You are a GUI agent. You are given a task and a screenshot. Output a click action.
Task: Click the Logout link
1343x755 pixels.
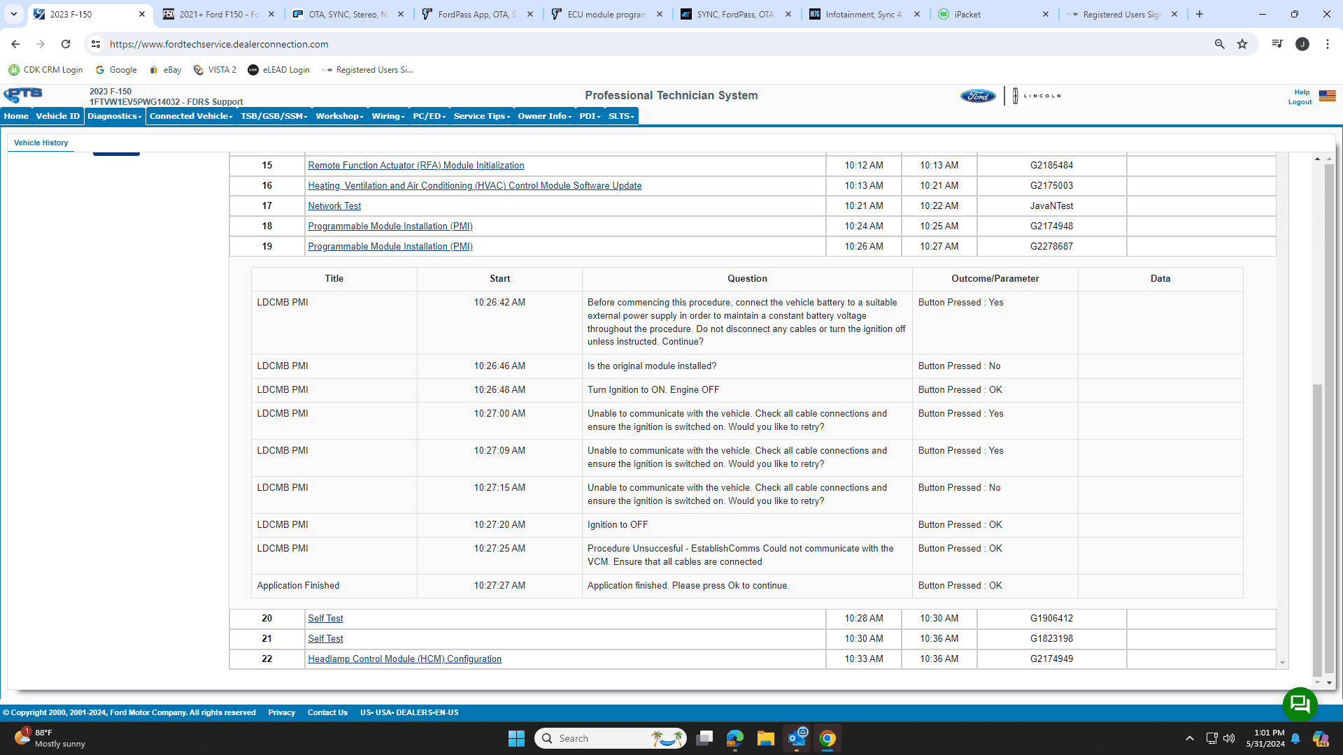coord(1300,102)
